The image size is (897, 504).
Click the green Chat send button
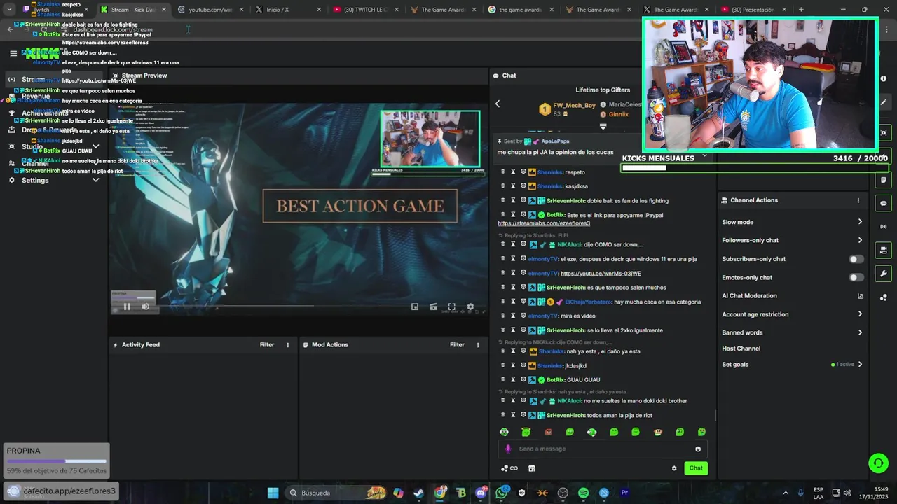[696, 468]
